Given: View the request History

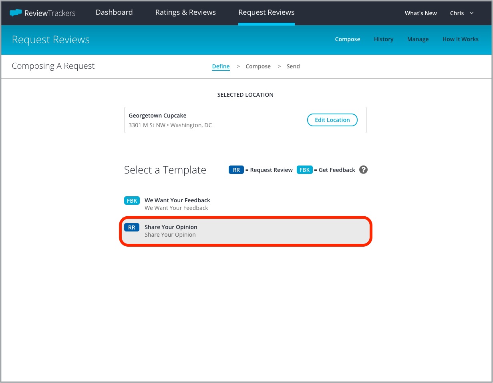Looking at the screenshot, I should coord(384,39).
